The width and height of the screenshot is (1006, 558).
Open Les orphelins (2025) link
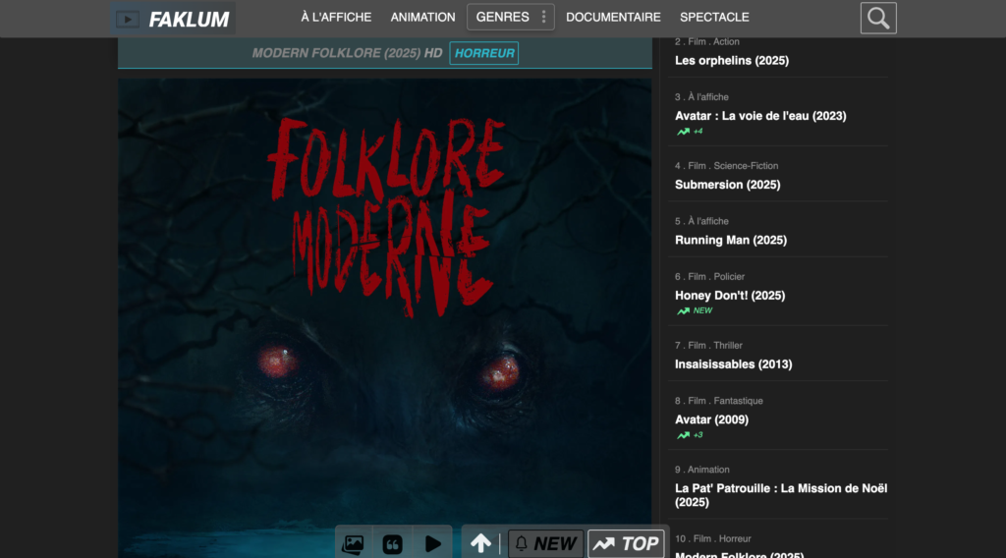[x=731, y=61]
